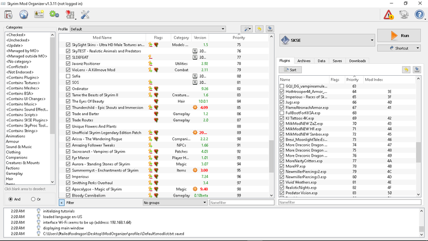Open the Profile Default dropdown
Screen dimensions: 428x241
coord(148,29)
